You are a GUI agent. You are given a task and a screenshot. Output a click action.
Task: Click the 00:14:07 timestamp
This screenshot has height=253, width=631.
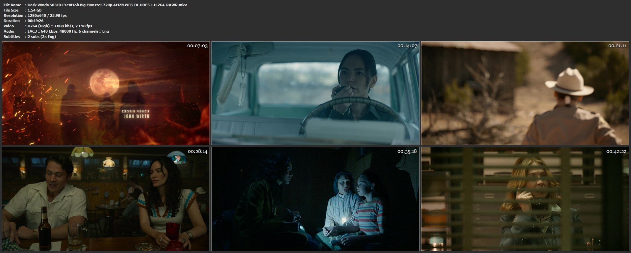pyautogui.click(x=407, y=46)
